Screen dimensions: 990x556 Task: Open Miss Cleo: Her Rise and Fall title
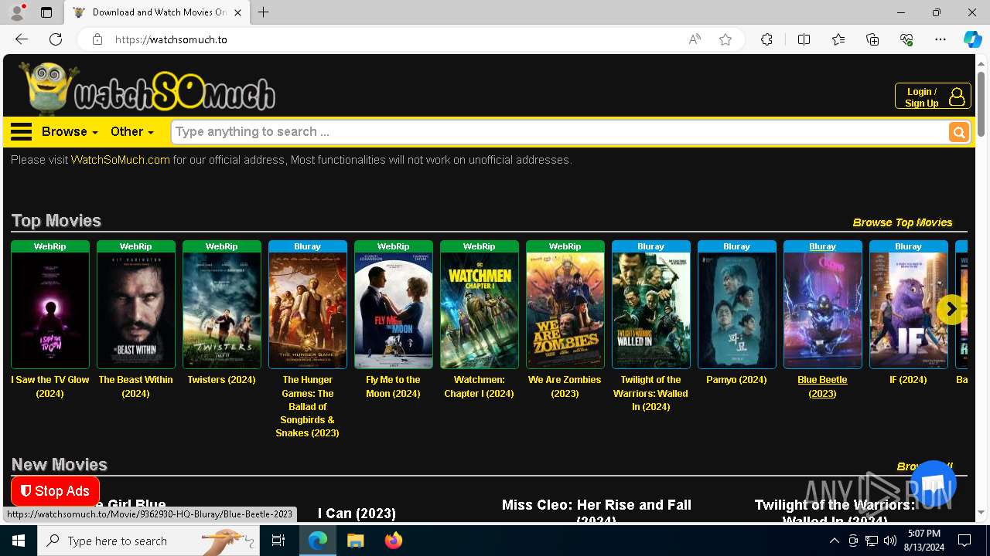point(596,511)
